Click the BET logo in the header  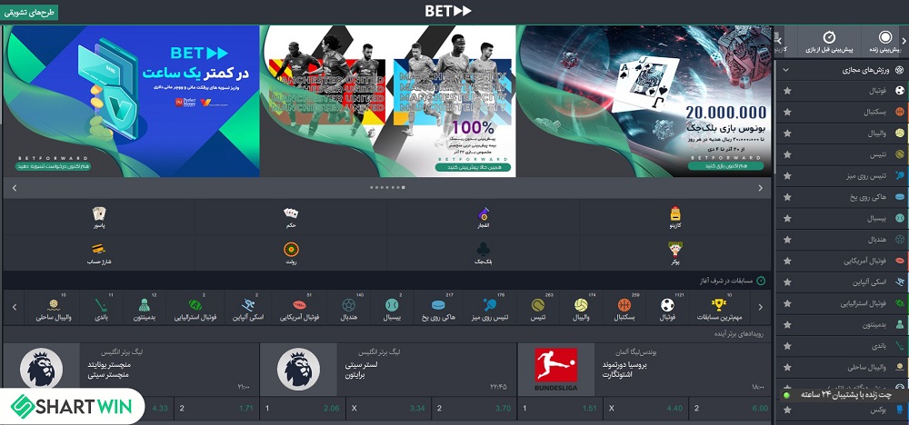pos(448,11)
